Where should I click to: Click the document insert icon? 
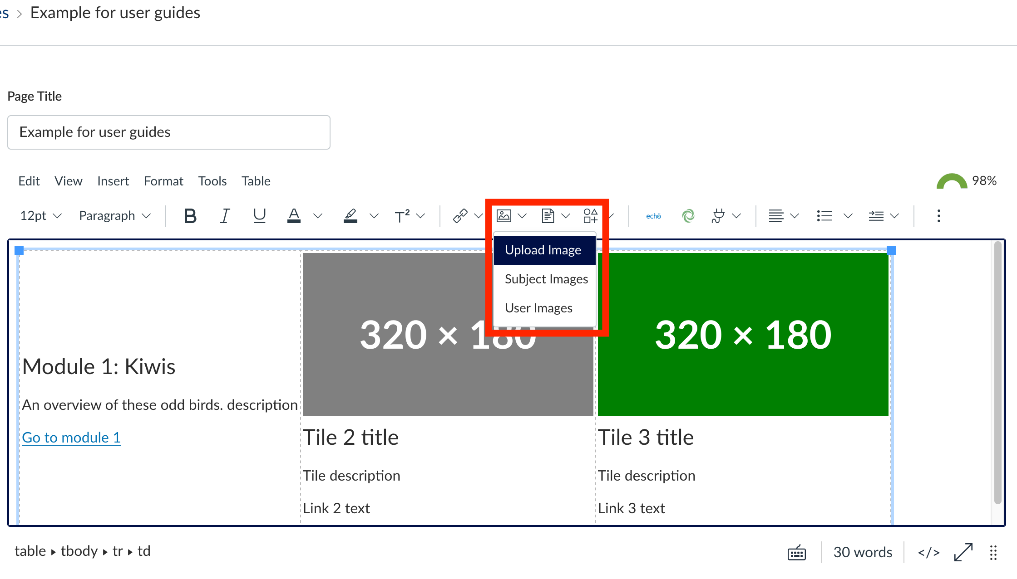(x=548, y=216)
